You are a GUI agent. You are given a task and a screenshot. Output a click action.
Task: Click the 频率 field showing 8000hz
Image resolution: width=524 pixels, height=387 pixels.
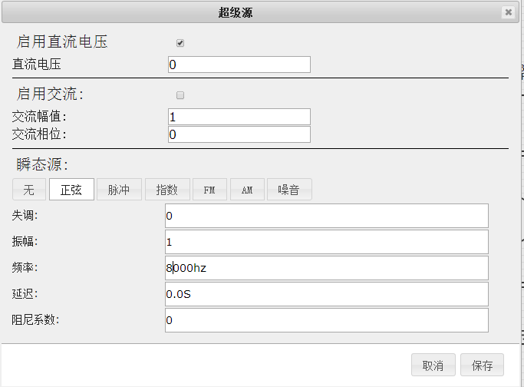(327, 268)
